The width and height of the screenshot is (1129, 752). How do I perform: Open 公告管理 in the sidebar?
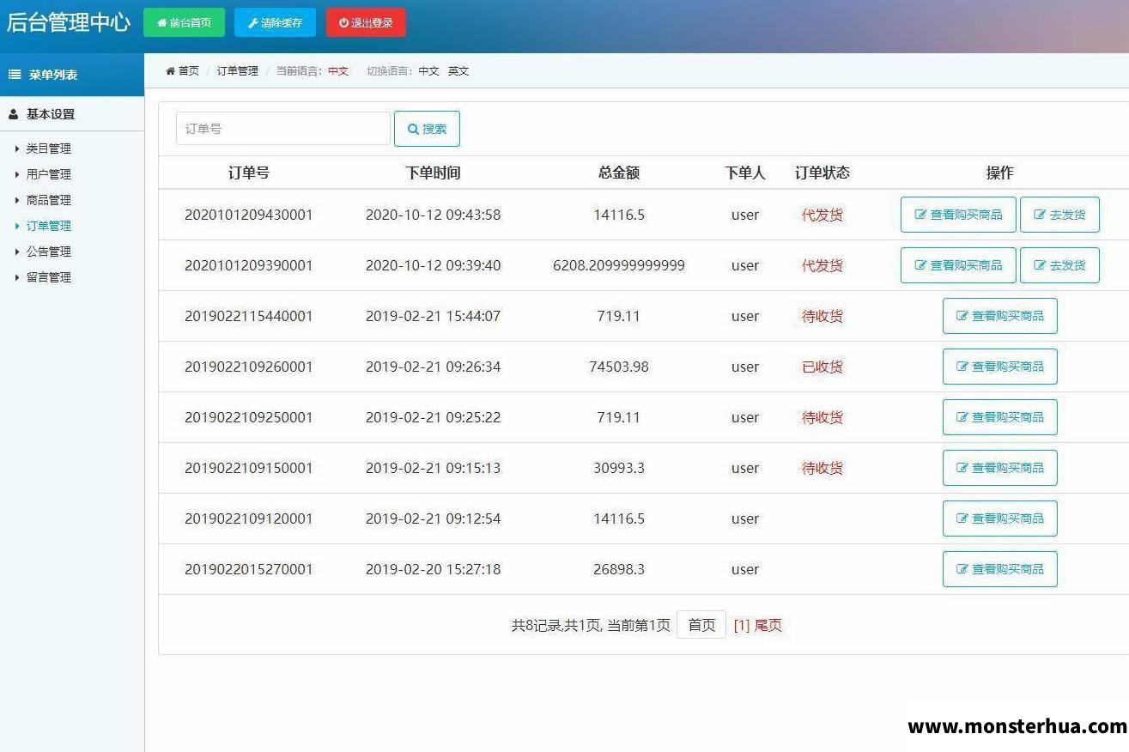click(48, 252)
